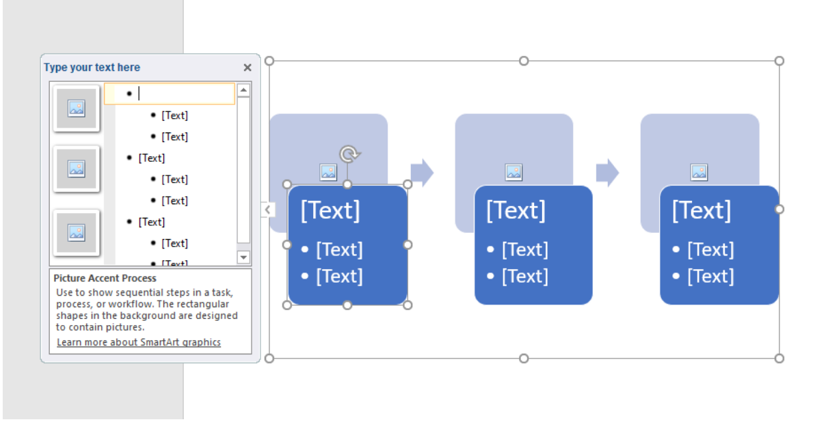Click the picture icon in the left SmartArt shape

(328, 172)
